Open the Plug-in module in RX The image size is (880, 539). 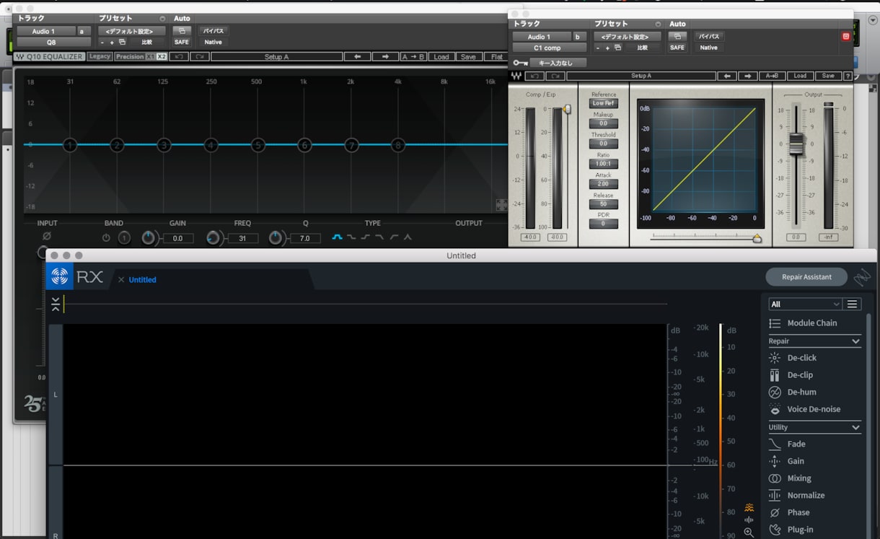click(x=800, y=530)
